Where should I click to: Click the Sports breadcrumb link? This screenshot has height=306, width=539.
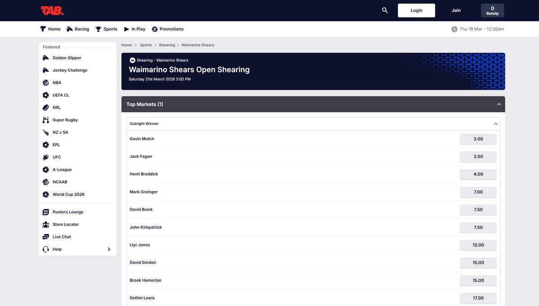(146, 45)
